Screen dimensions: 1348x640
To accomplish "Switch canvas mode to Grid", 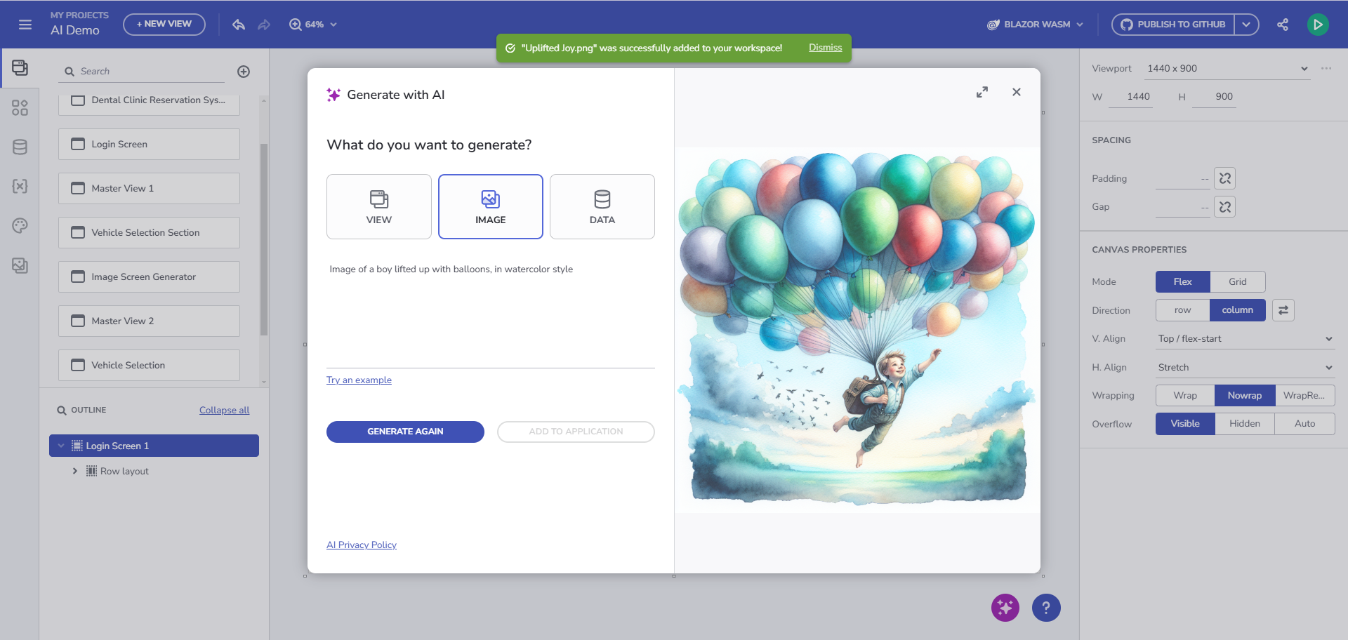I will (x=1238, y=281).
